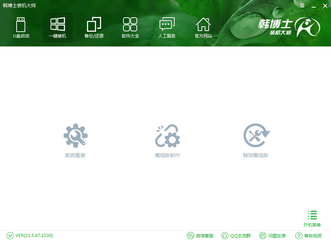Submit 问题反馈 feedback
331x241 pixels.
[x=274, y=236]
